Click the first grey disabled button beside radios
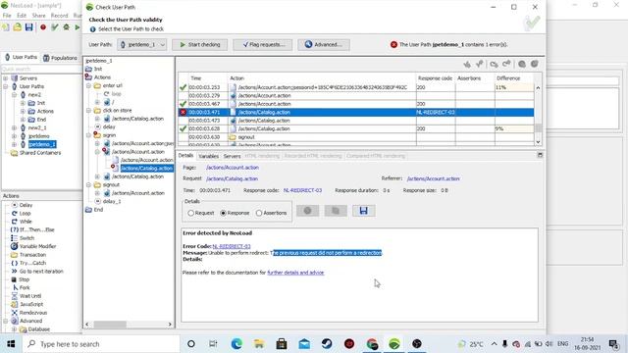This screenshot has height=353, width=628. tap(307, 211)
